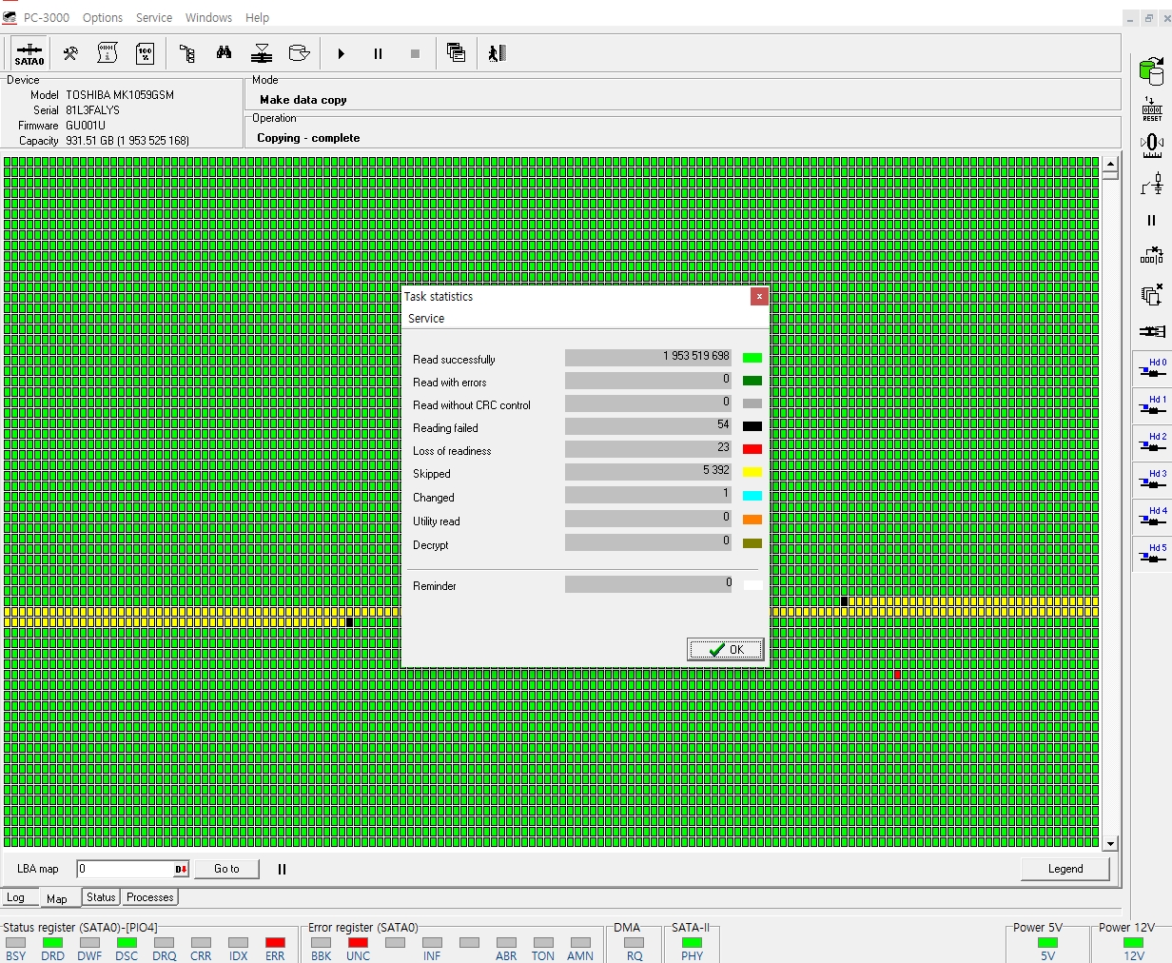The width and height of the screenshot is (1172, 963).
Task: Toggle head Hd 0 button
Action: 1152,369
